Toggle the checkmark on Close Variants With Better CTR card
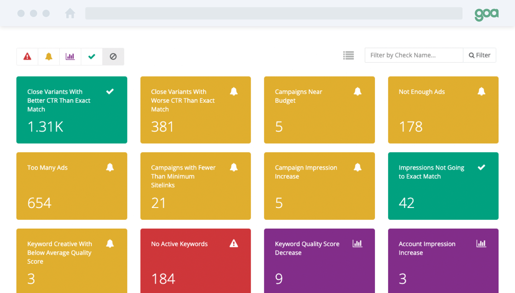 click(x=110, y=91)
